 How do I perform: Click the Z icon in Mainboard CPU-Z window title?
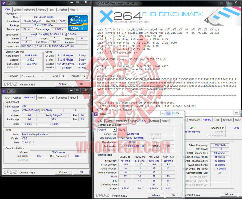click(4, 91)
